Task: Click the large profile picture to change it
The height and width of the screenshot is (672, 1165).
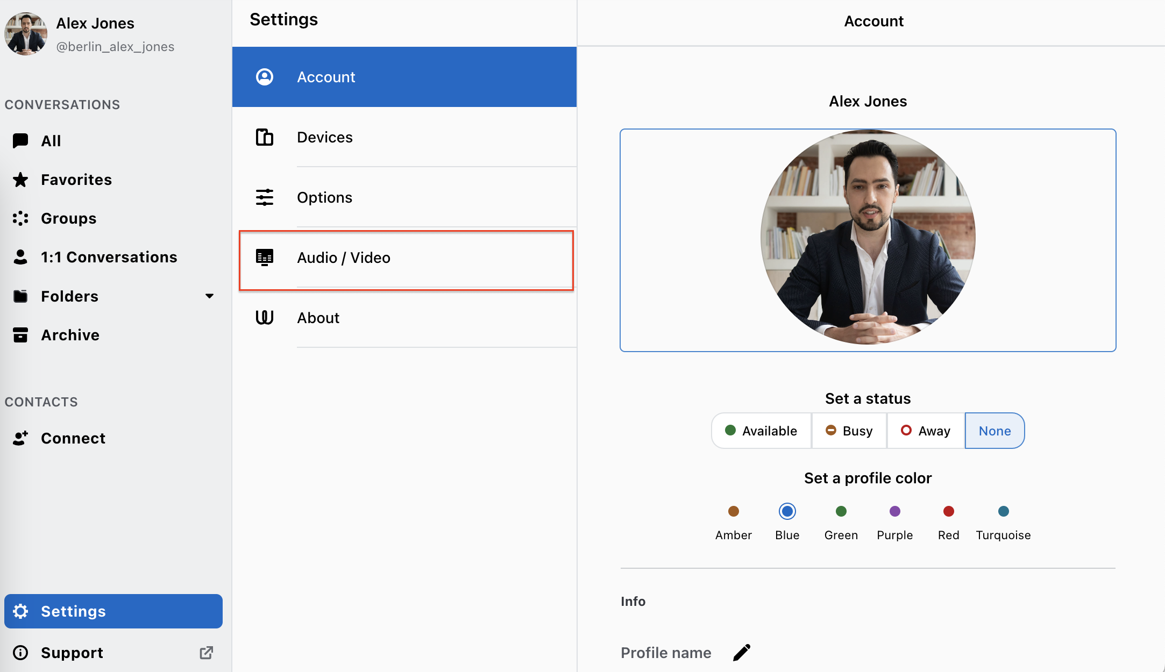Action: (x=868, y=237)
